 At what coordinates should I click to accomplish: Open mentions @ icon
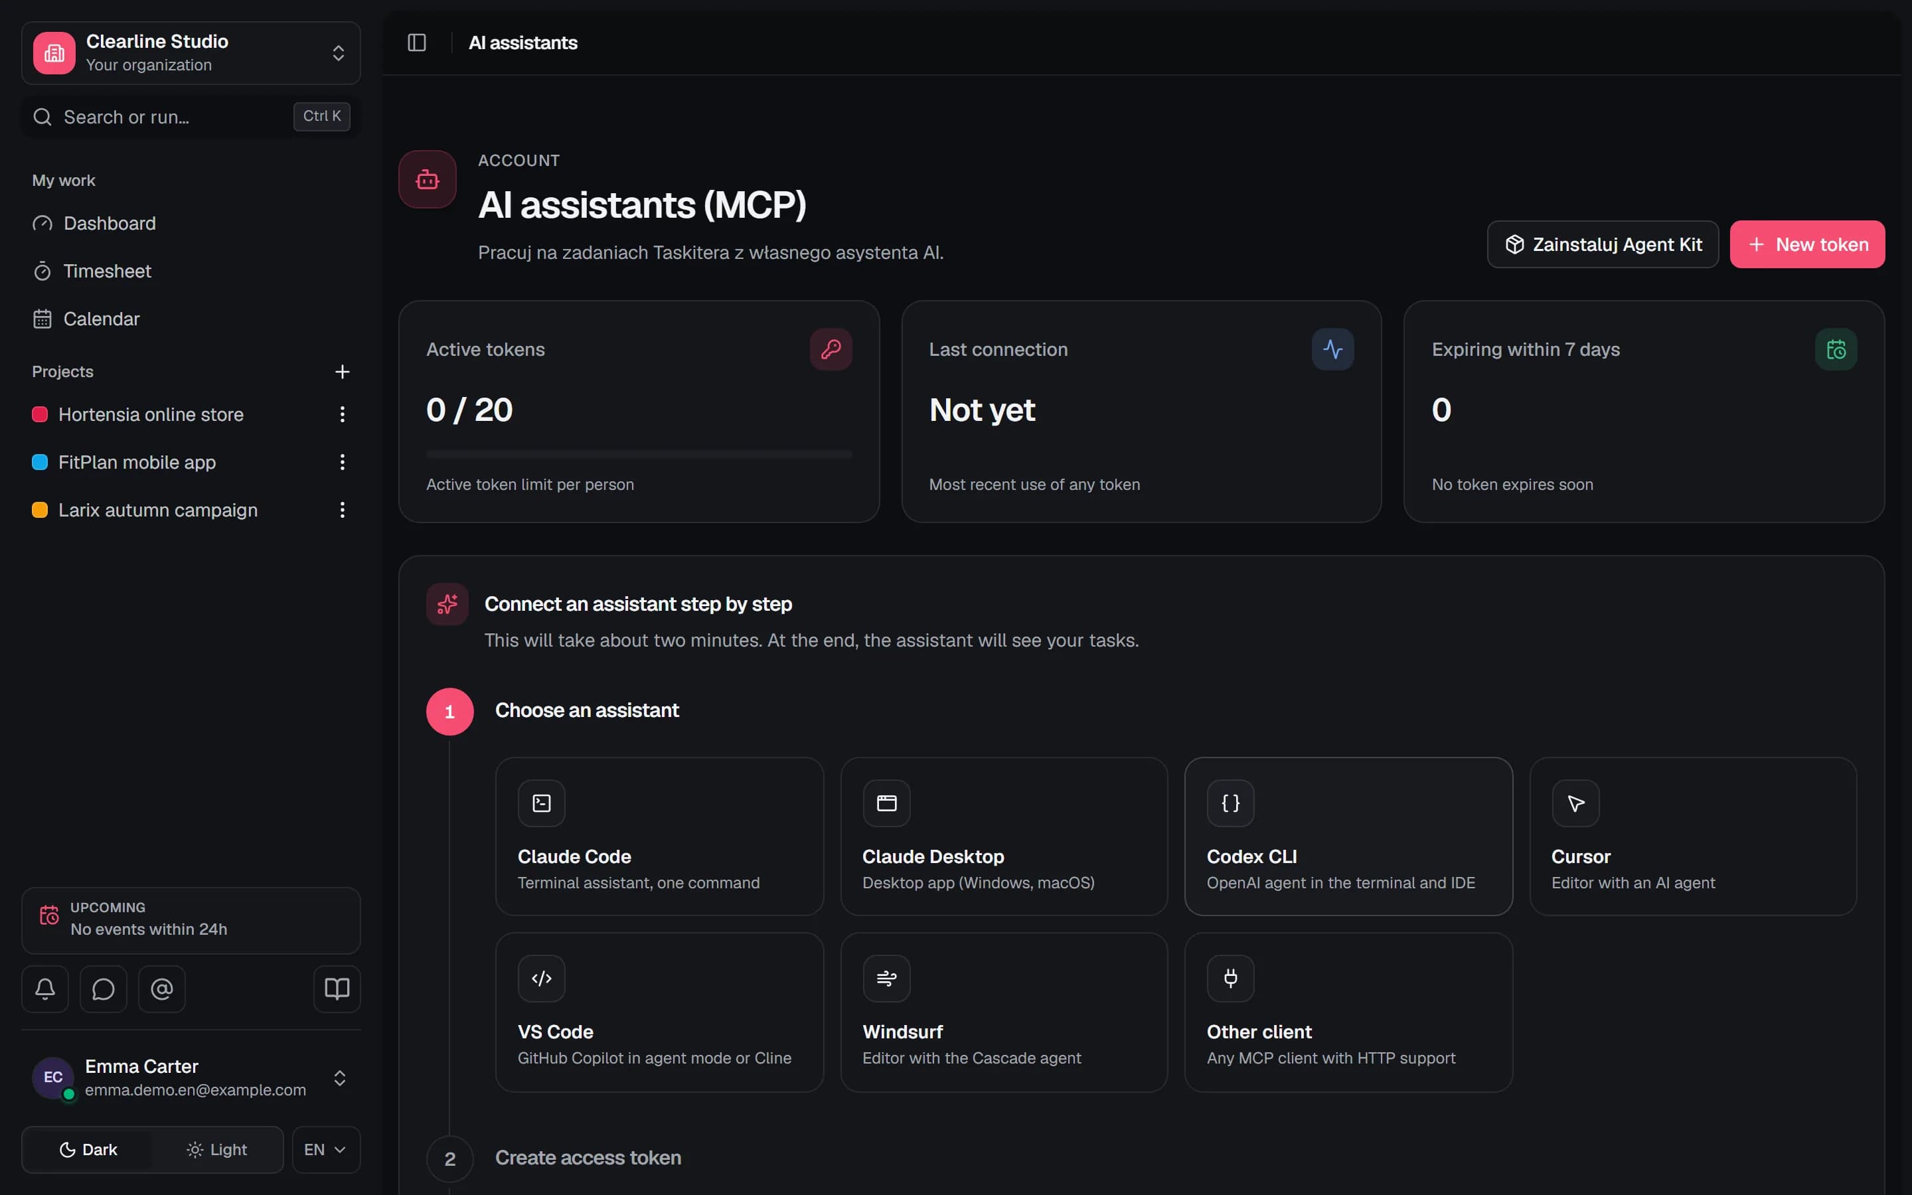tap(162, 989)
